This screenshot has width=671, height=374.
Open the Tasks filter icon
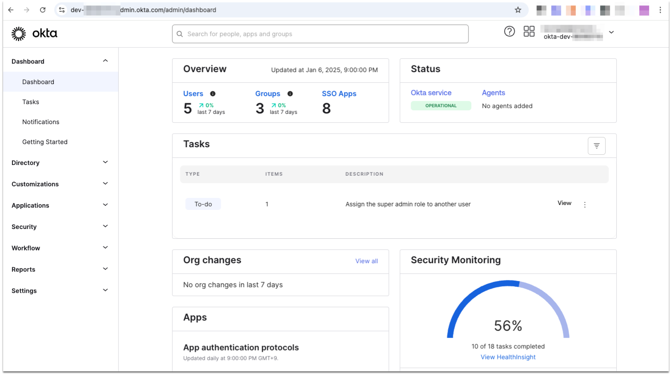[596, 145]
